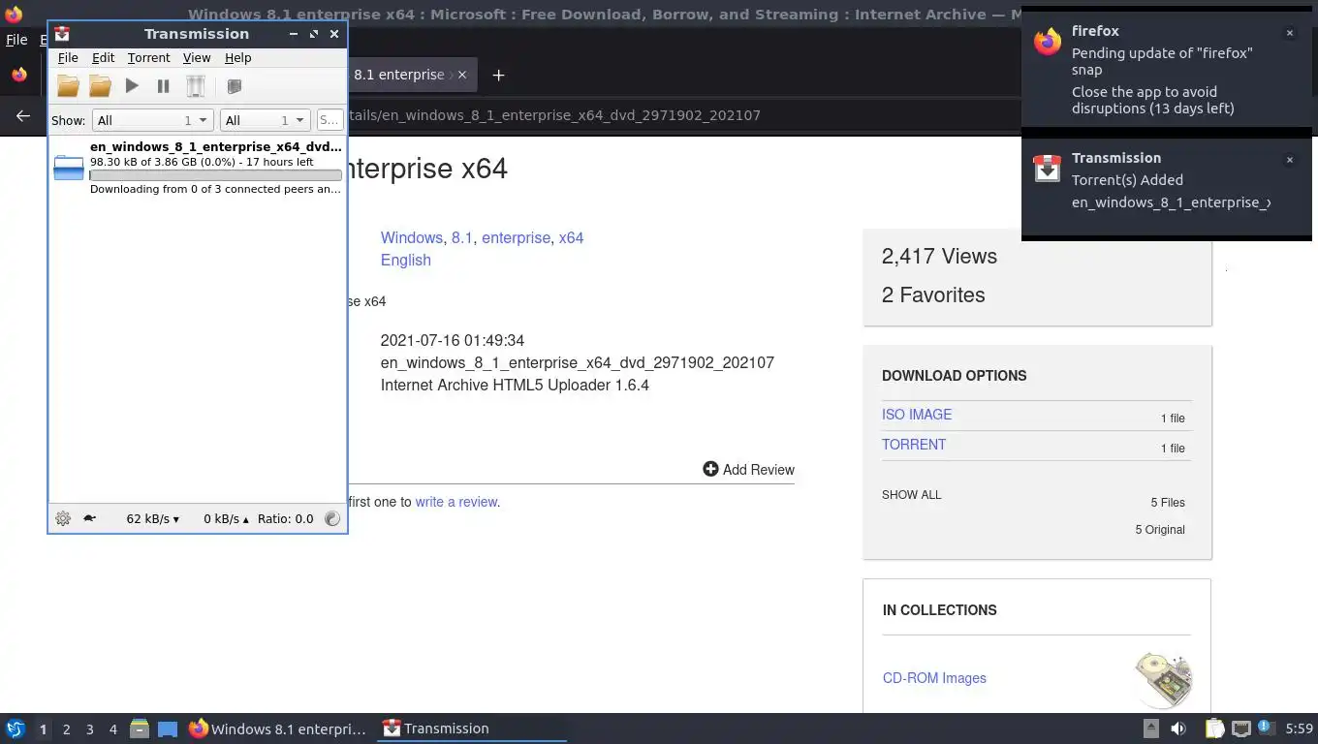Open the Transmission Edit menu
1318x744 pixels.
click(103, 58)
